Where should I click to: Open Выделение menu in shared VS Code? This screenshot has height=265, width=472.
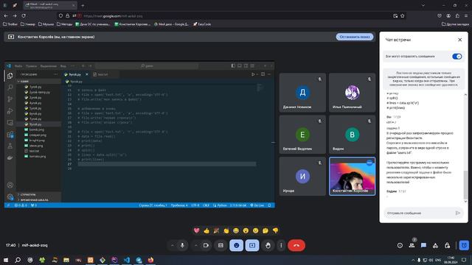[48, 66]
